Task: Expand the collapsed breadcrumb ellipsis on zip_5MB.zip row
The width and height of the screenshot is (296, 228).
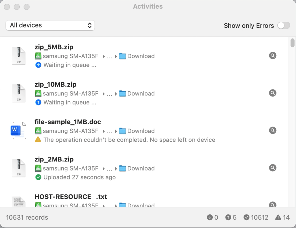Action: pos(110,56)
